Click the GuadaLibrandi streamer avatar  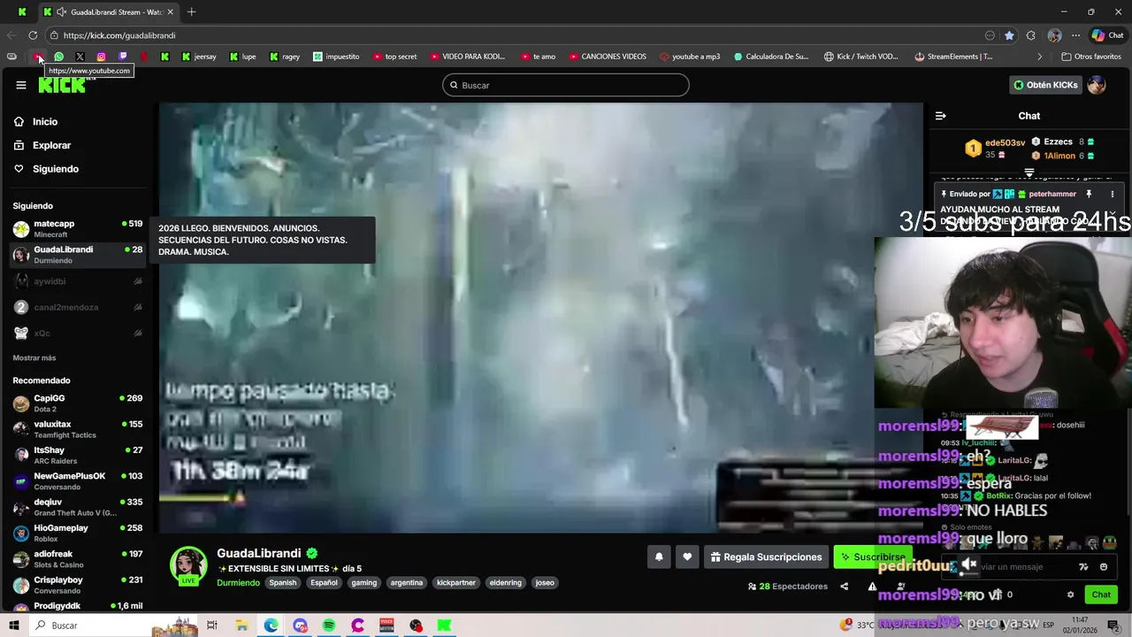(x=188, y=566)
